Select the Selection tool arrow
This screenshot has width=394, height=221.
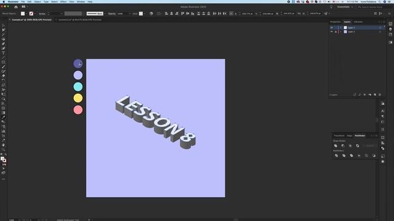click(3, 25)
